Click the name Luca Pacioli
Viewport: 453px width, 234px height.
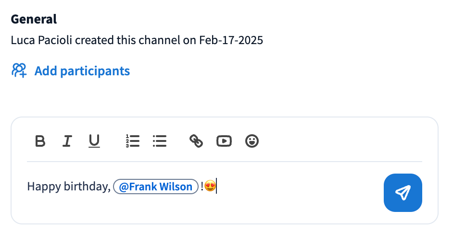tap(42, 40)
